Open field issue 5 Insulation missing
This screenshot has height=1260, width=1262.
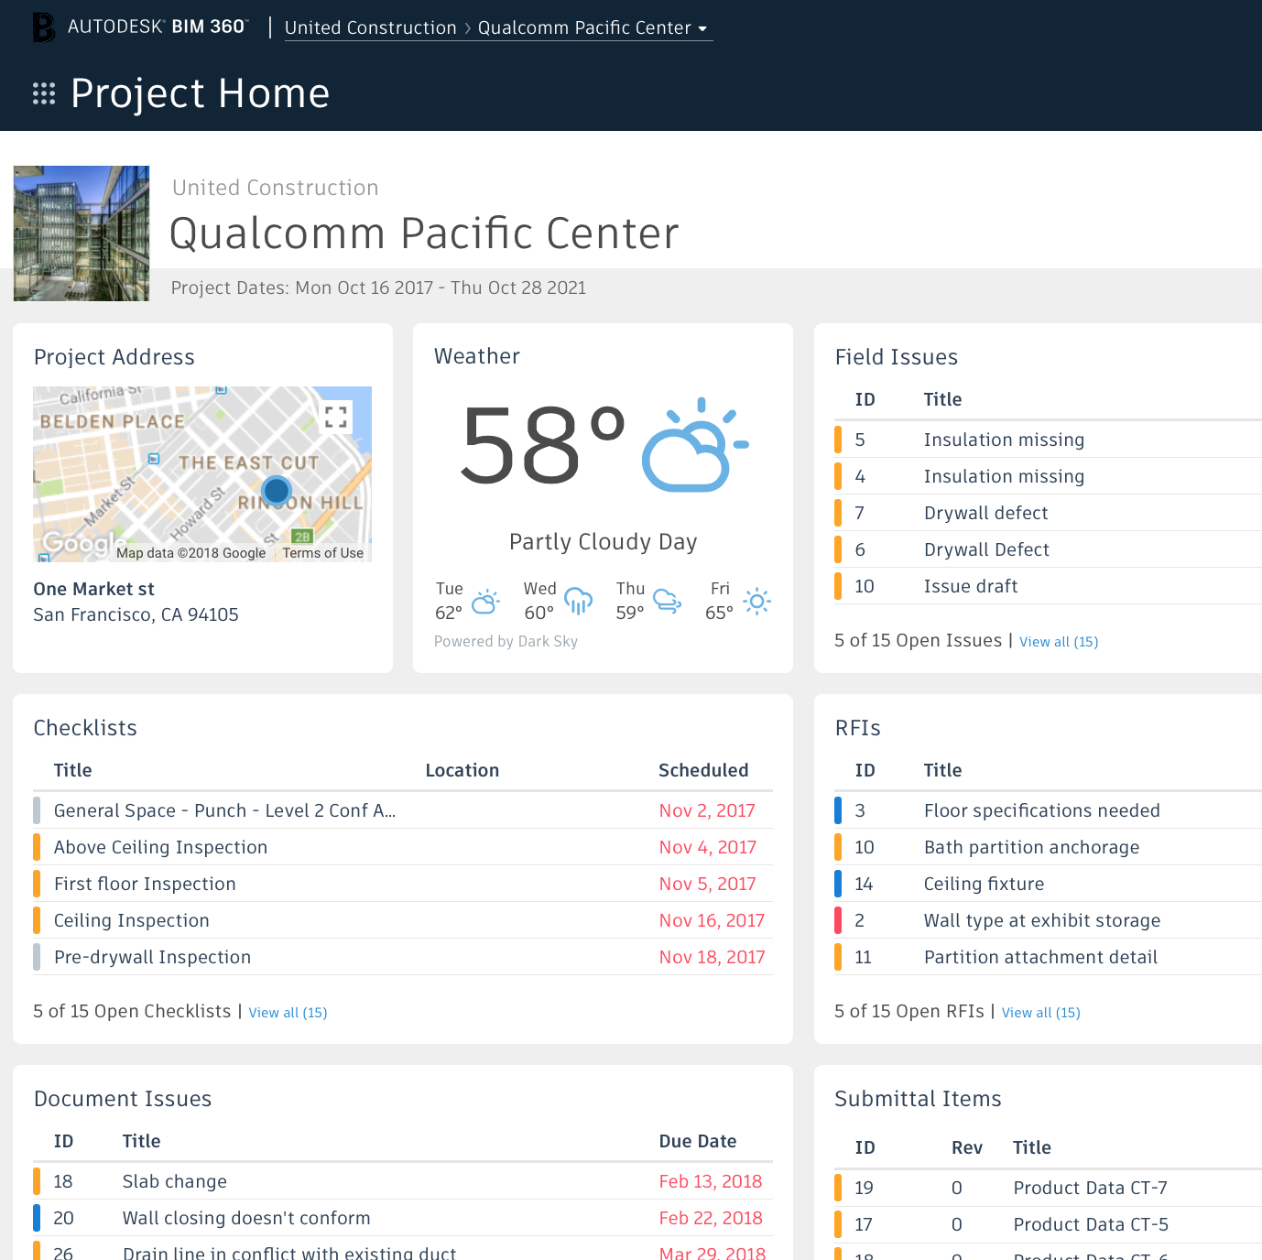(x=1048, y=440)
